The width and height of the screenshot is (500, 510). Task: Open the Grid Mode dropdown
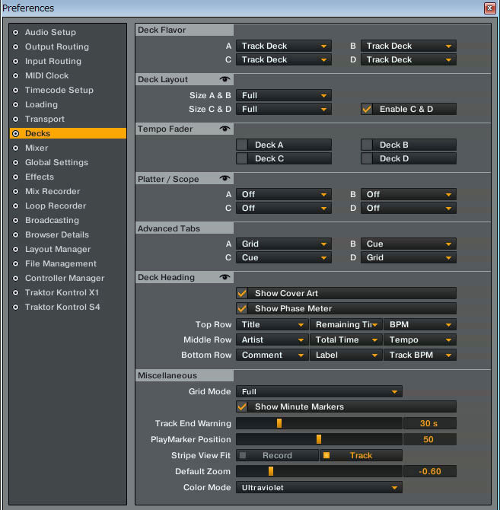coord(319,391)
